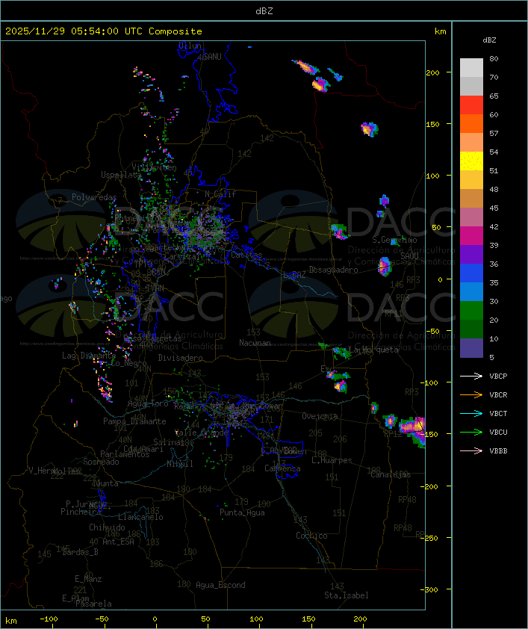Click the VBCP legend label
The image size is (528, 629).
pyautogui.click(x=498, y=377)
